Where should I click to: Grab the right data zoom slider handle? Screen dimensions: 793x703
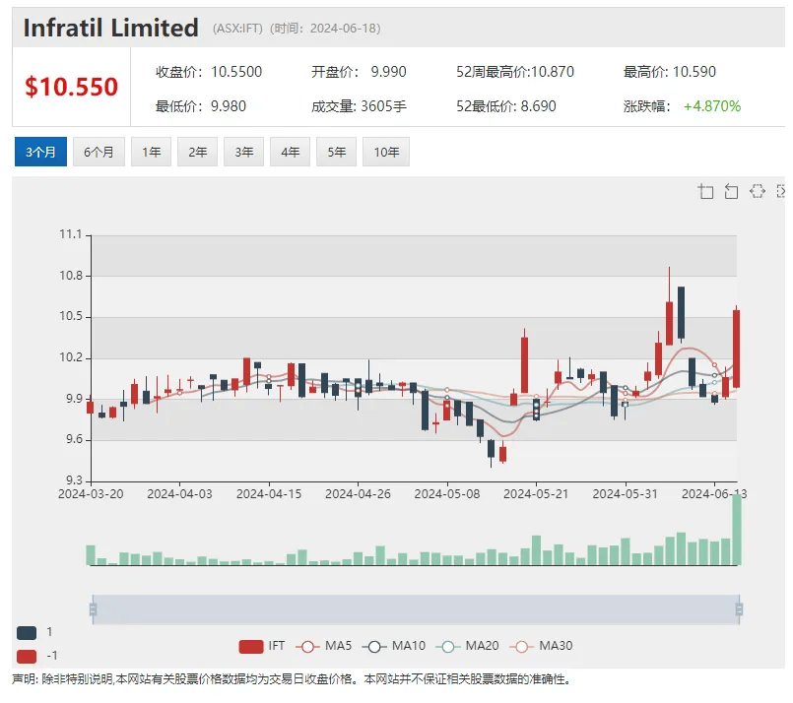tap(739, 609)
